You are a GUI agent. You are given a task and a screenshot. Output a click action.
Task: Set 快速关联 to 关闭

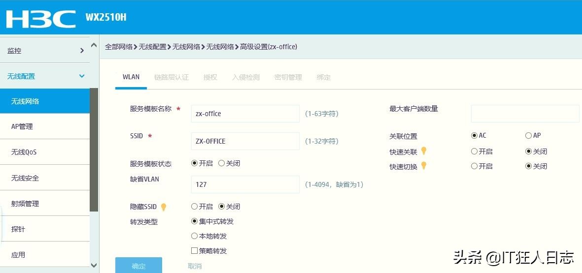coord(529,151)
